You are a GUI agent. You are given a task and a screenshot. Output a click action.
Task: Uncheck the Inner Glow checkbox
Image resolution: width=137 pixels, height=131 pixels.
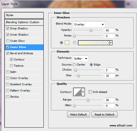8,47
